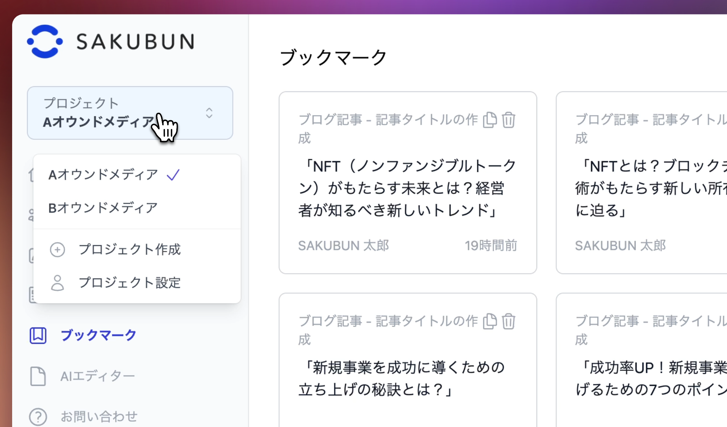Click the up-down chevron in the project selector
Image resolution: width=727 pixels, height=427 pixels.
click(x=209, y=113)
